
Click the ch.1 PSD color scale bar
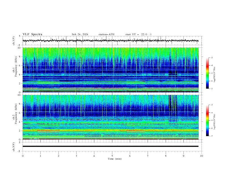click(207, 73)
